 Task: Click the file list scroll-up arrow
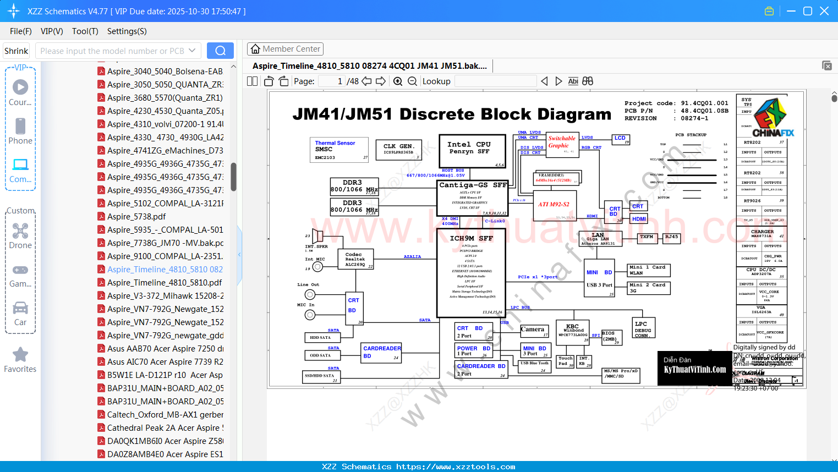(233, 67)
